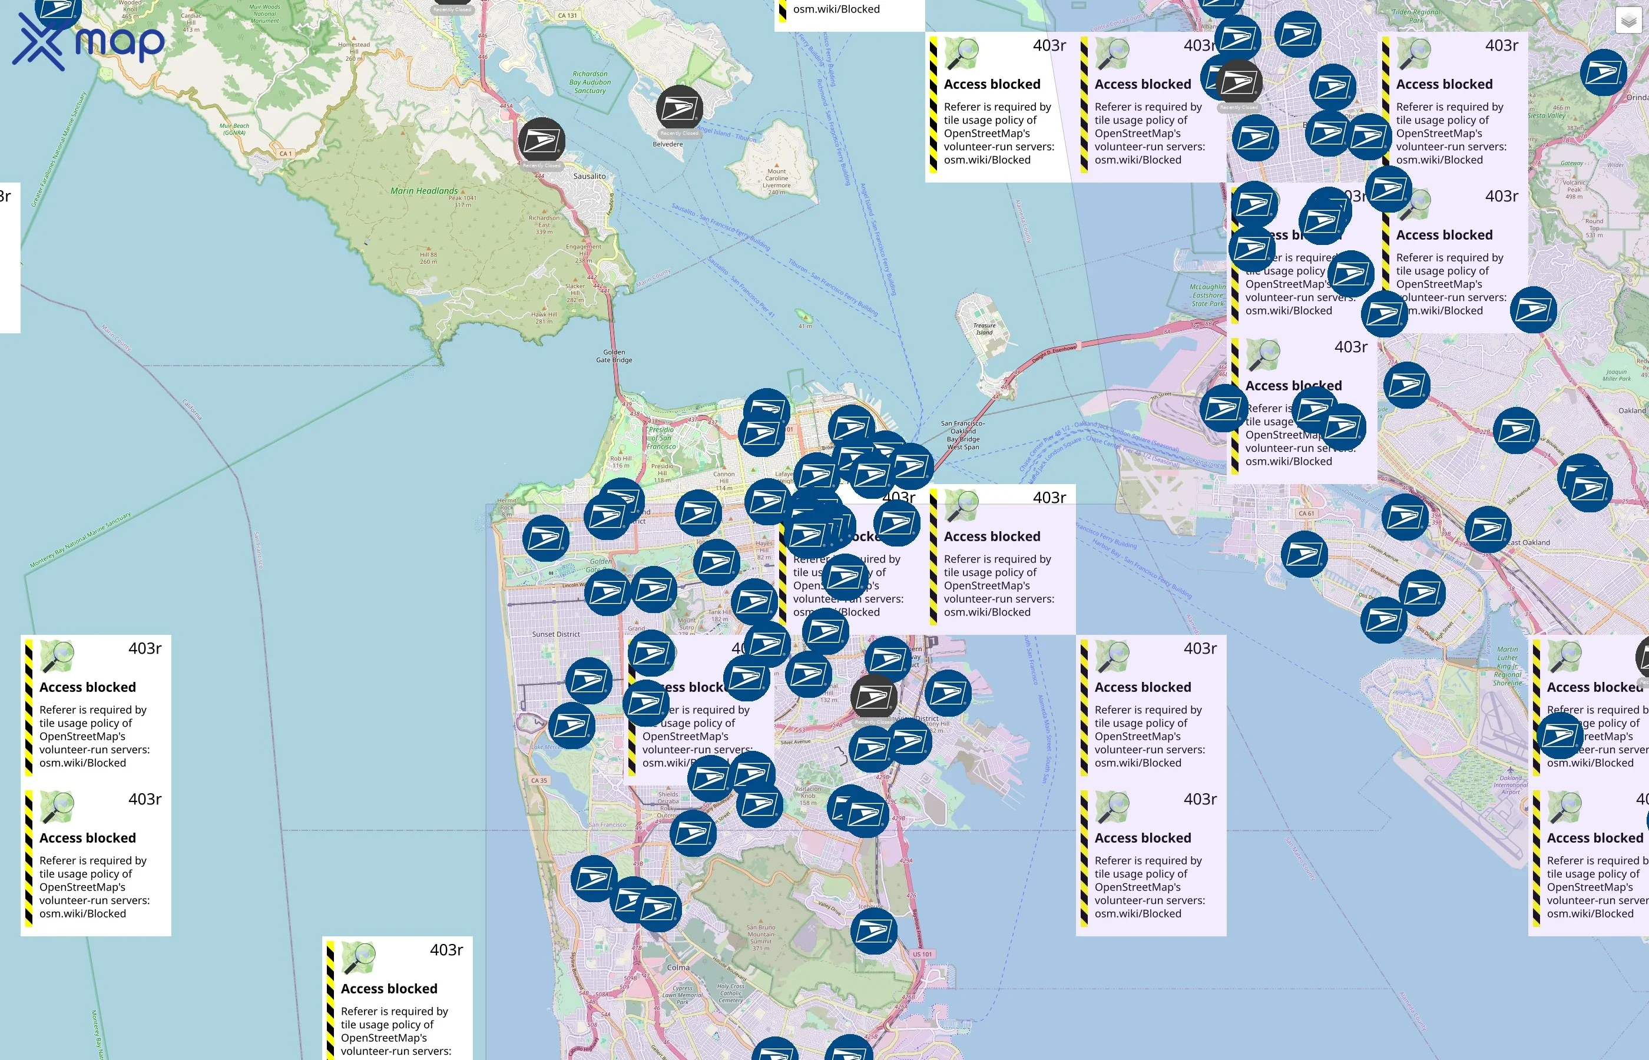
Task: Select the USPS marker below the Hermit Rock label
Action: pos(546,538)
